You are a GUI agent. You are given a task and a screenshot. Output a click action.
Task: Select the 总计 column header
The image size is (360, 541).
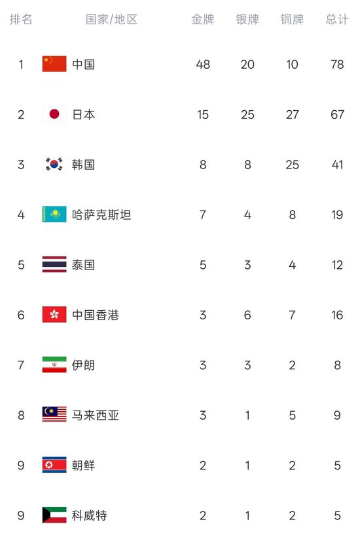(x=337, y=19)
